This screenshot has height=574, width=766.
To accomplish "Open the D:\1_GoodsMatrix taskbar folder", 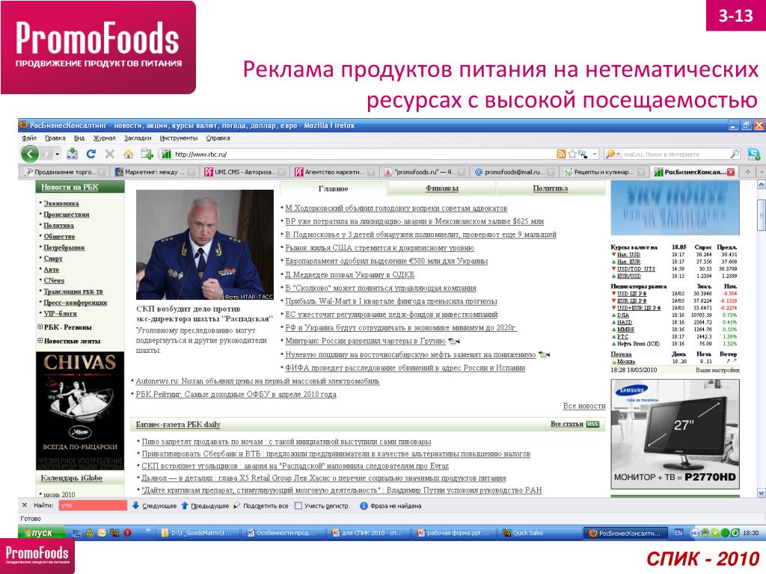I will click(197, 533).
